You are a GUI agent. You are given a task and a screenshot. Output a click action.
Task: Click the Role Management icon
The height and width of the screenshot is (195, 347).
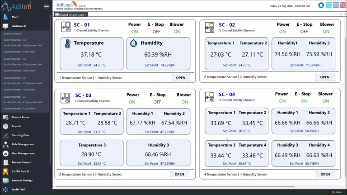click(5, 144)
